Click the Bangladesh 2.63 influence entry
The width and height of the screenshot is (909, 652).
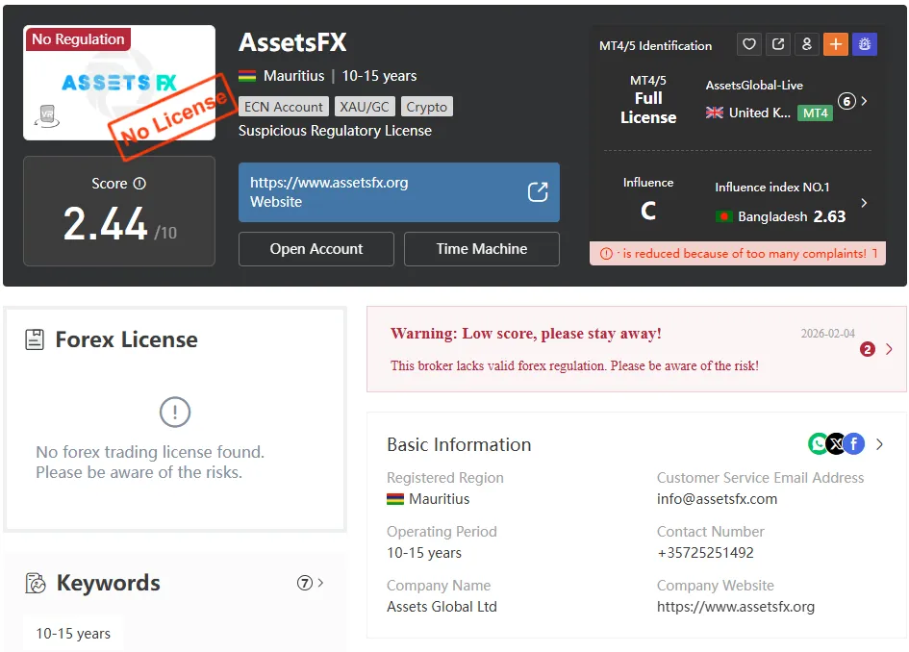point(781,216)
